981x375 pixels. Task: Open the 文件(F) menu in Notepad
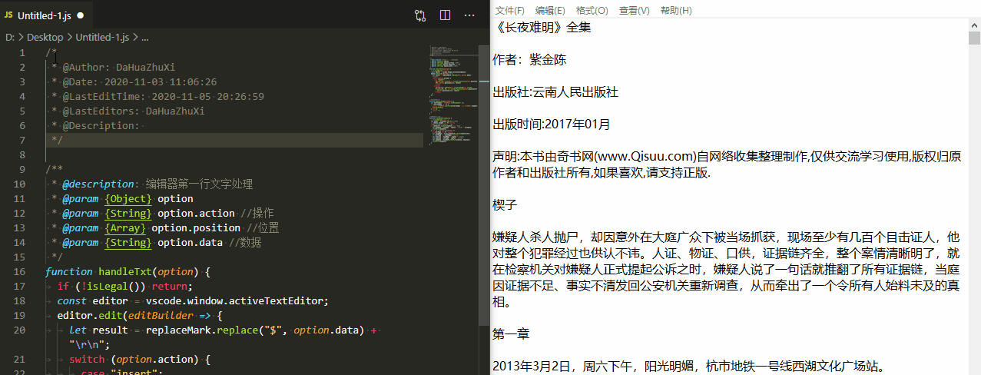(509, 10)
